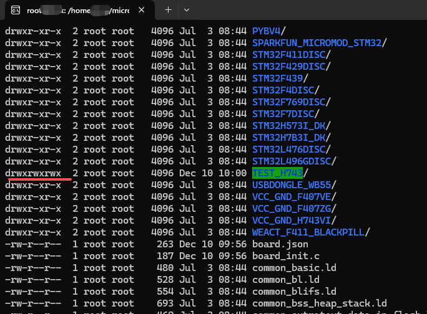Click the STM32F7DISC directory name
The image size is (427, 314).
(x=283, y=114)
